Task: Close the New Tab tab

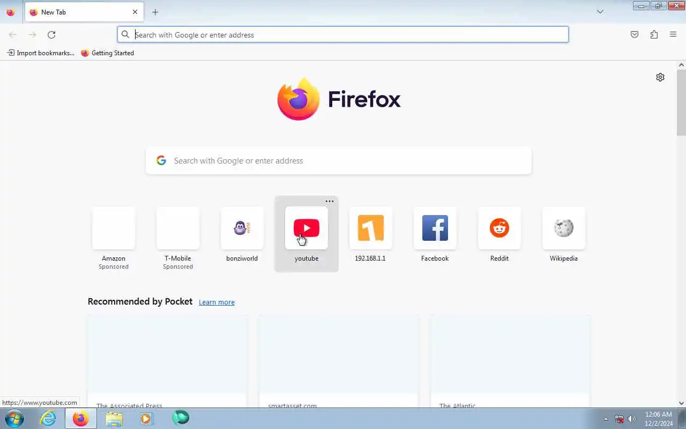Action: 135,12
